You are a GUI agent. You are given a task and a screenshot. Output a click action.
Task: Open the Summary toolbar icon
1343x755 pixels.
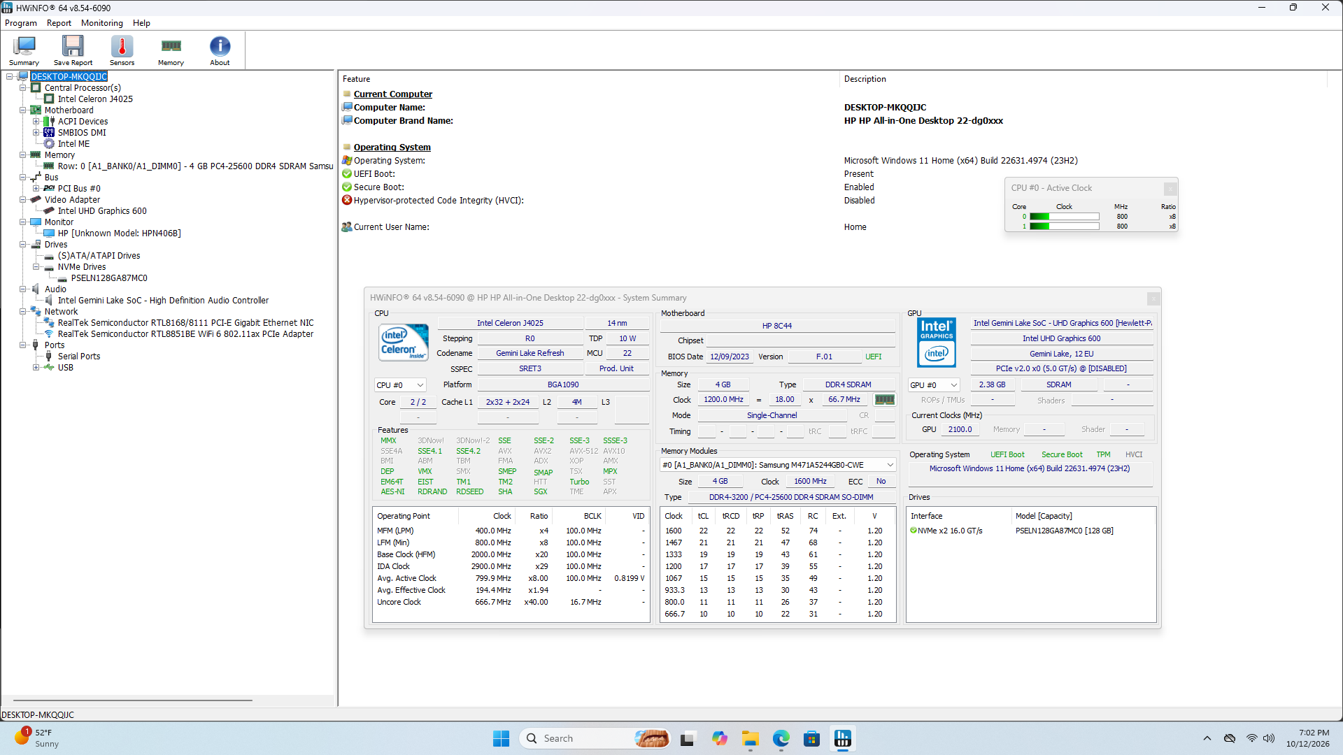coord(24,50)
